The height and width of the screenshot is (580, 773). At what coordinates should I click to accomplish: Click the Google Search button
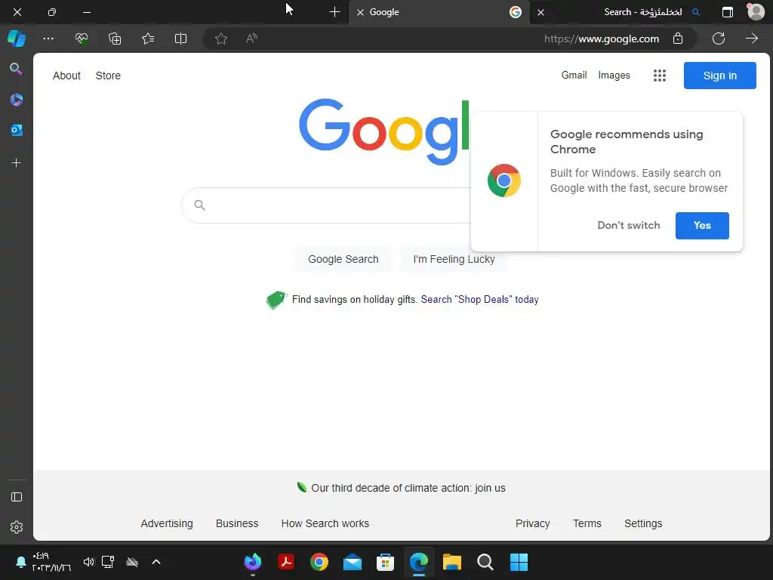(x=343, y=260)
